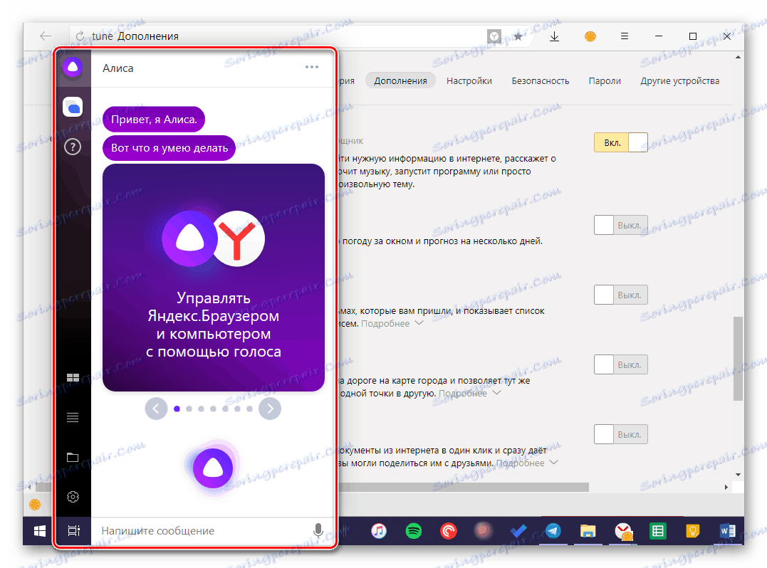
Task: Switch to the Настройки tab
Action: [x=469, y=81]
